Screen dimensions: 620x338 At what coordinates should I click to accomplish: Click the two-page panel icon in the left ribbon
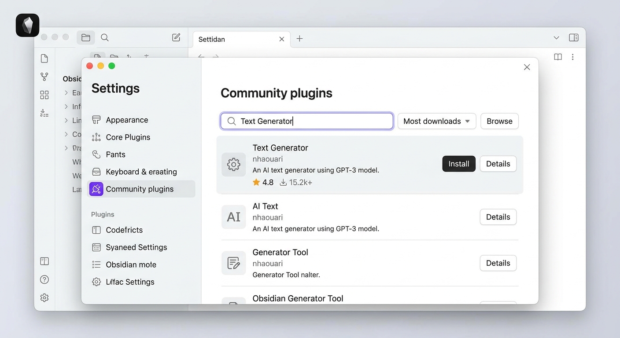(44, 261)
